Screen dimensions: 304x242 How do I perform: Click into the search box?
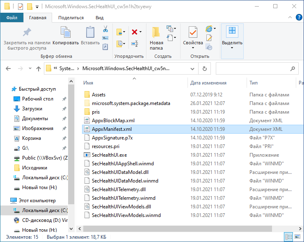[257, 68]
